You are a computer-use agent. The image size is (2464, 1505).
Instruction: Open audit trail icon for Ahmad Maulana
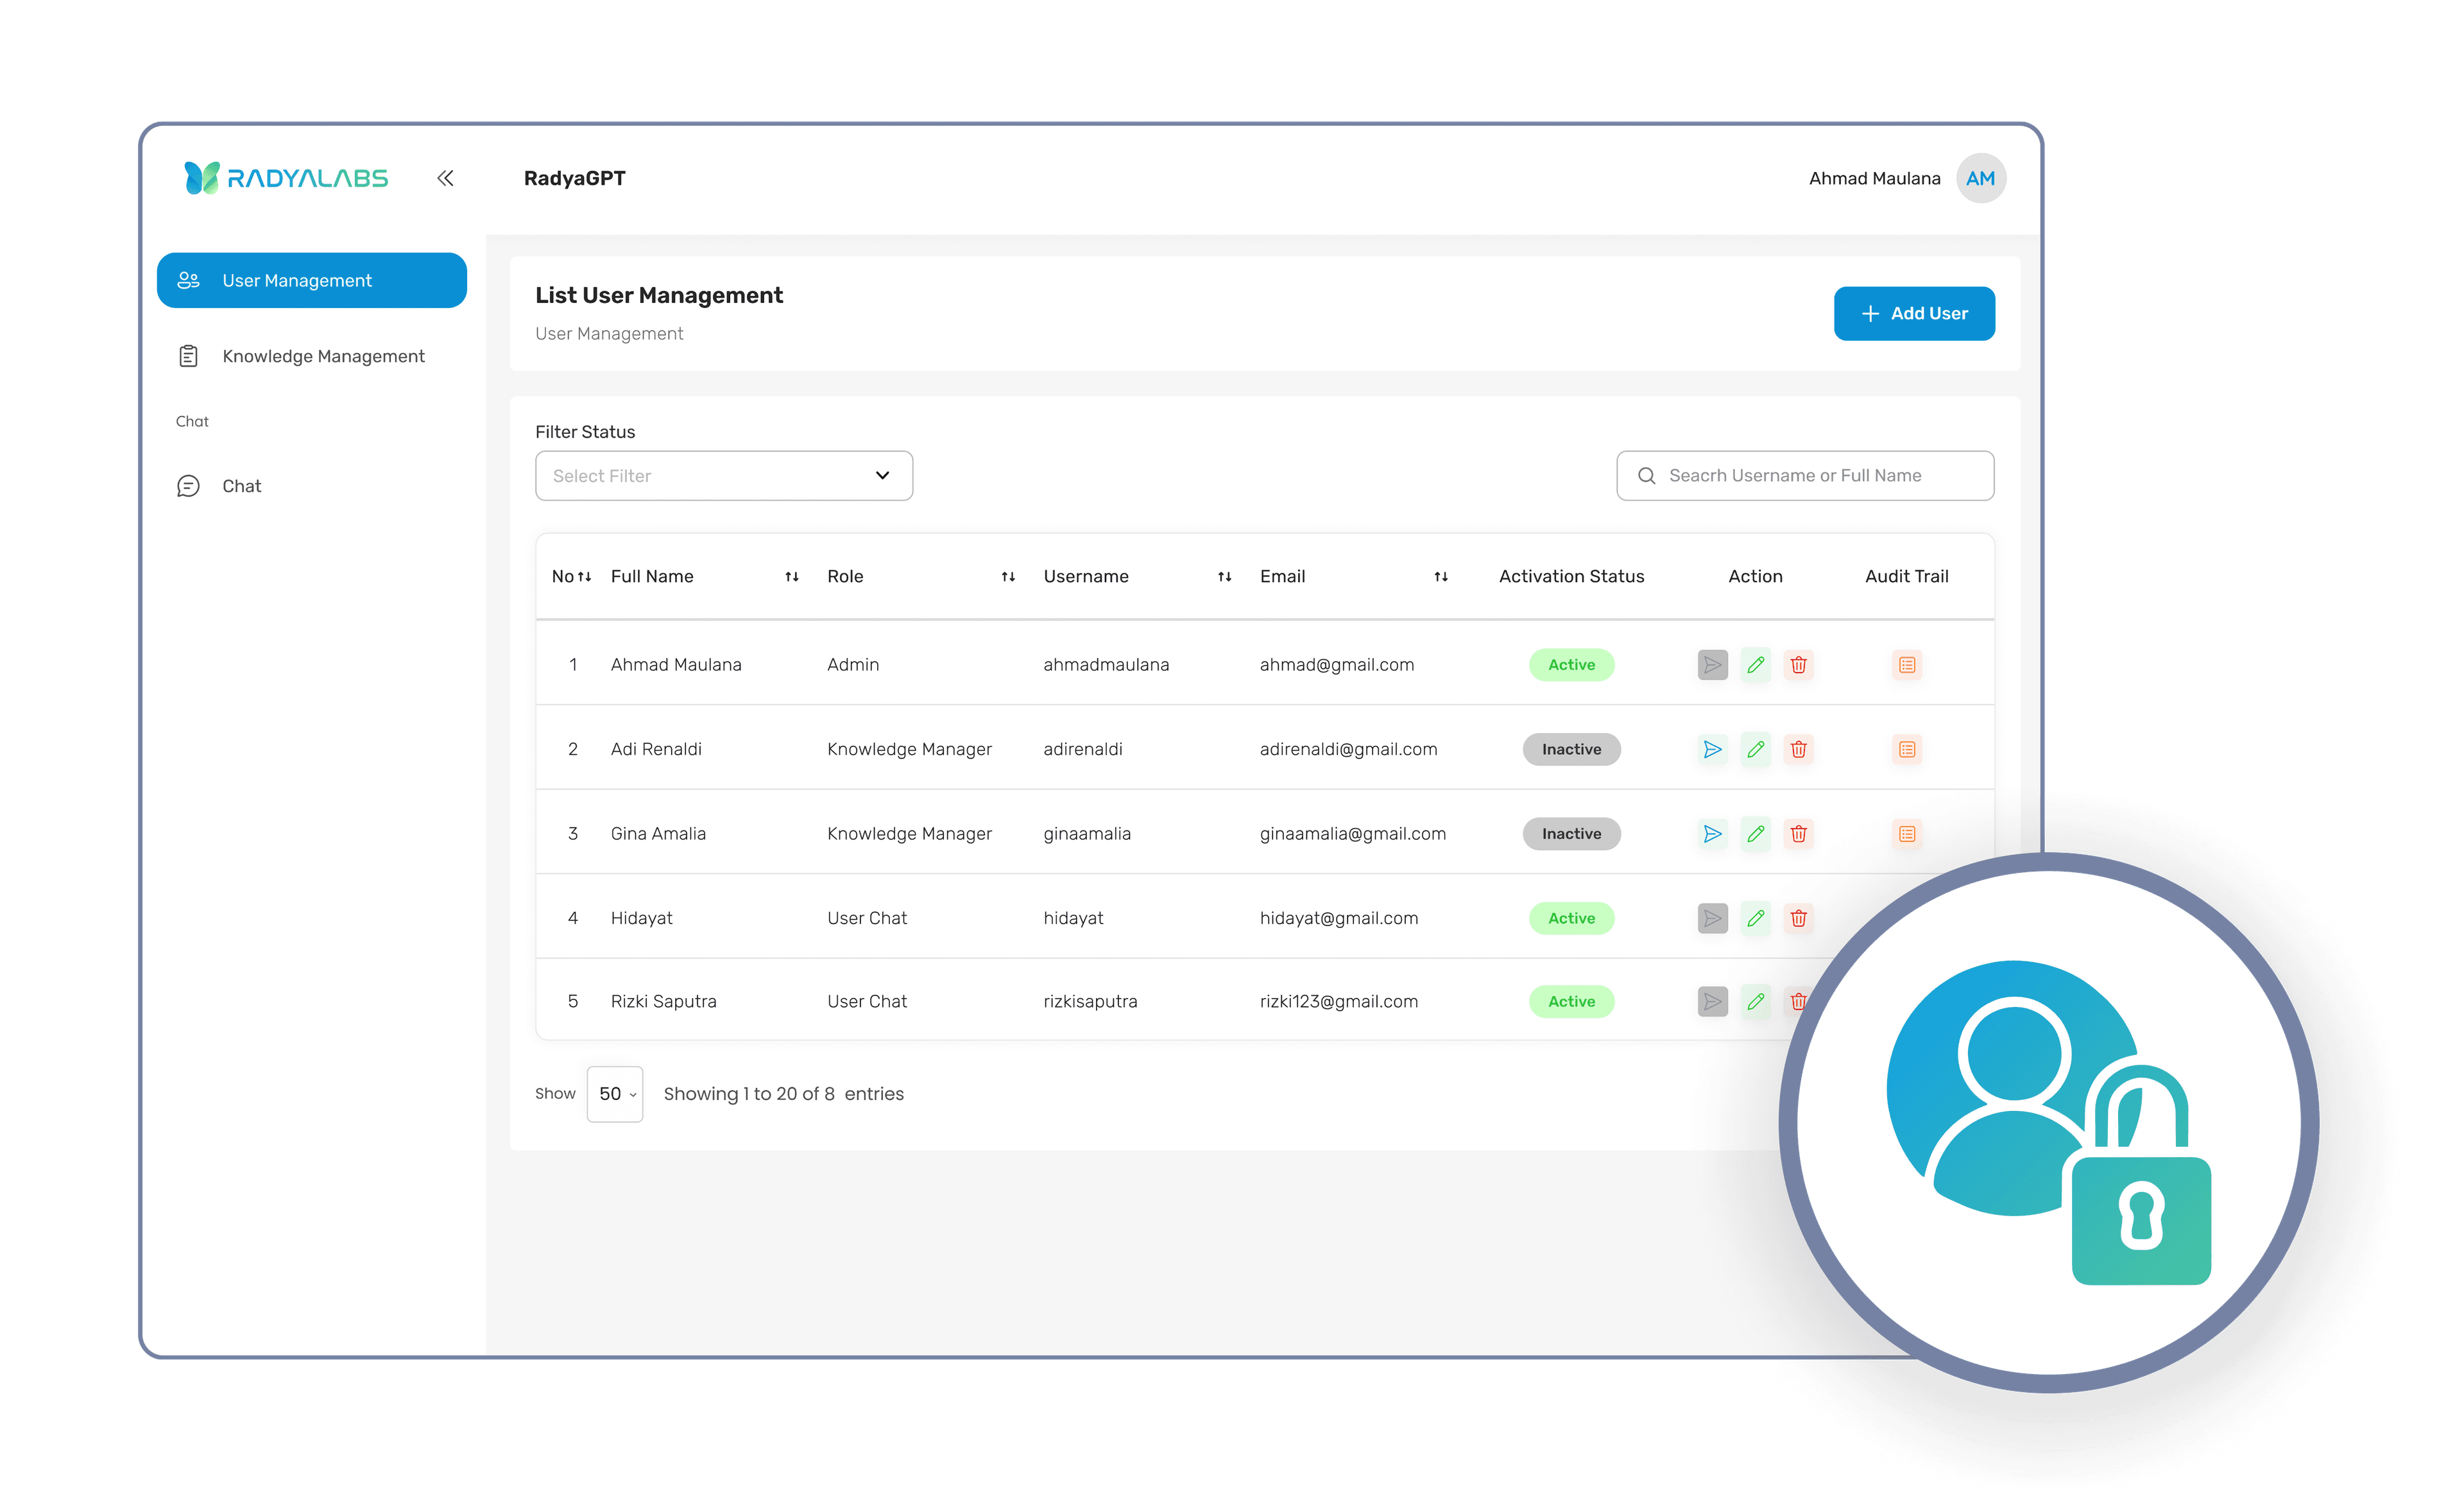click(1906, 665)
